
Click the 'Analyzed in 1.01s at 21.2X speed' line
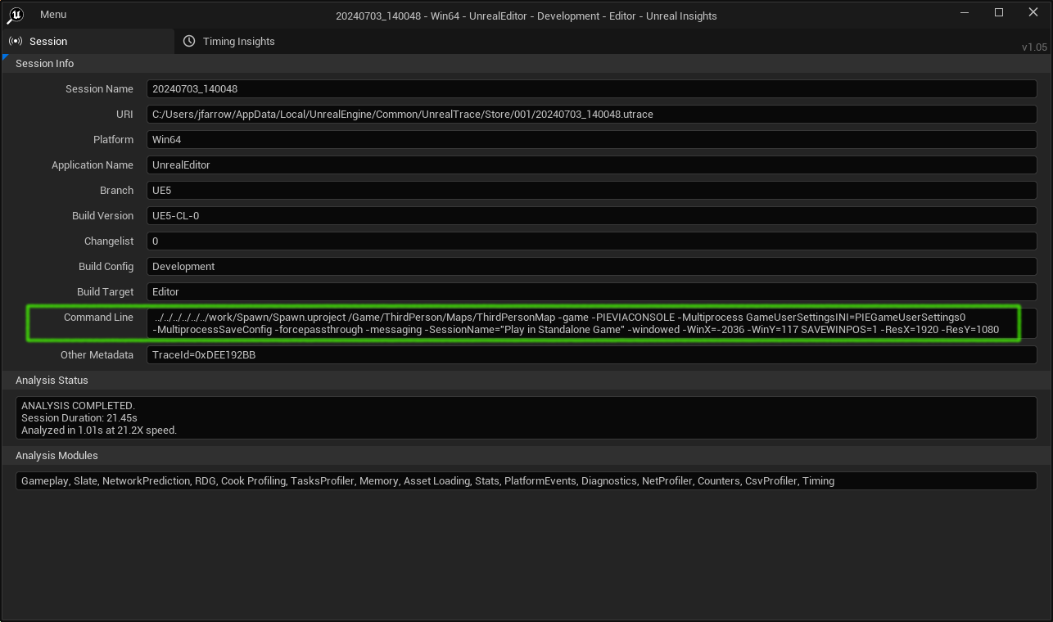99,430
